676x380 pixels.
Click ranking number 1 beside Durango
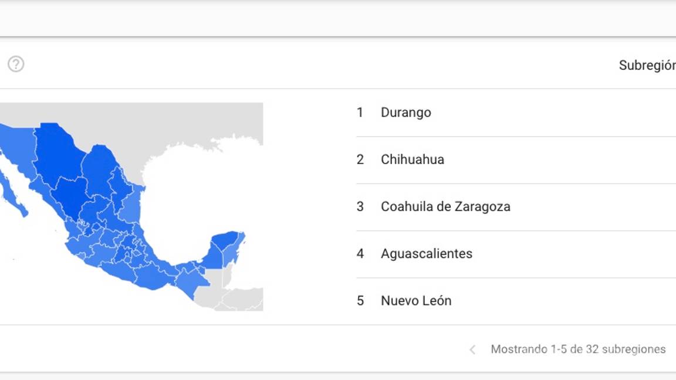pos(359,112)
